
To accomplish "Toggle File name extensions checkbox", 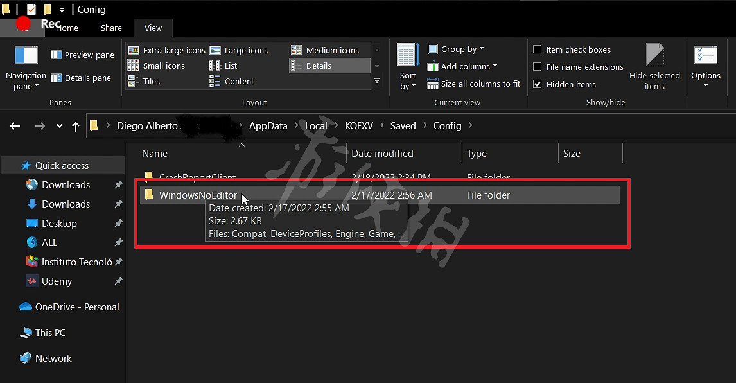I will (x=538, y=67).
